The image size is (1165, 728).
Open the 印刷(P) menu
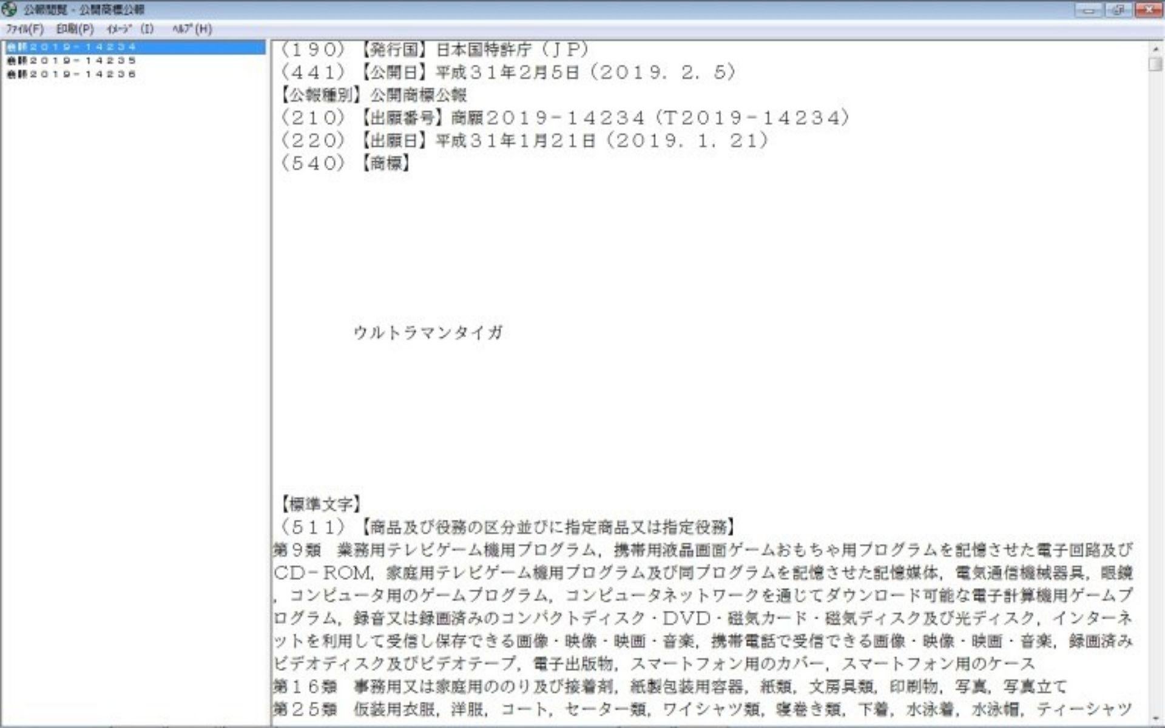[75, 29]
